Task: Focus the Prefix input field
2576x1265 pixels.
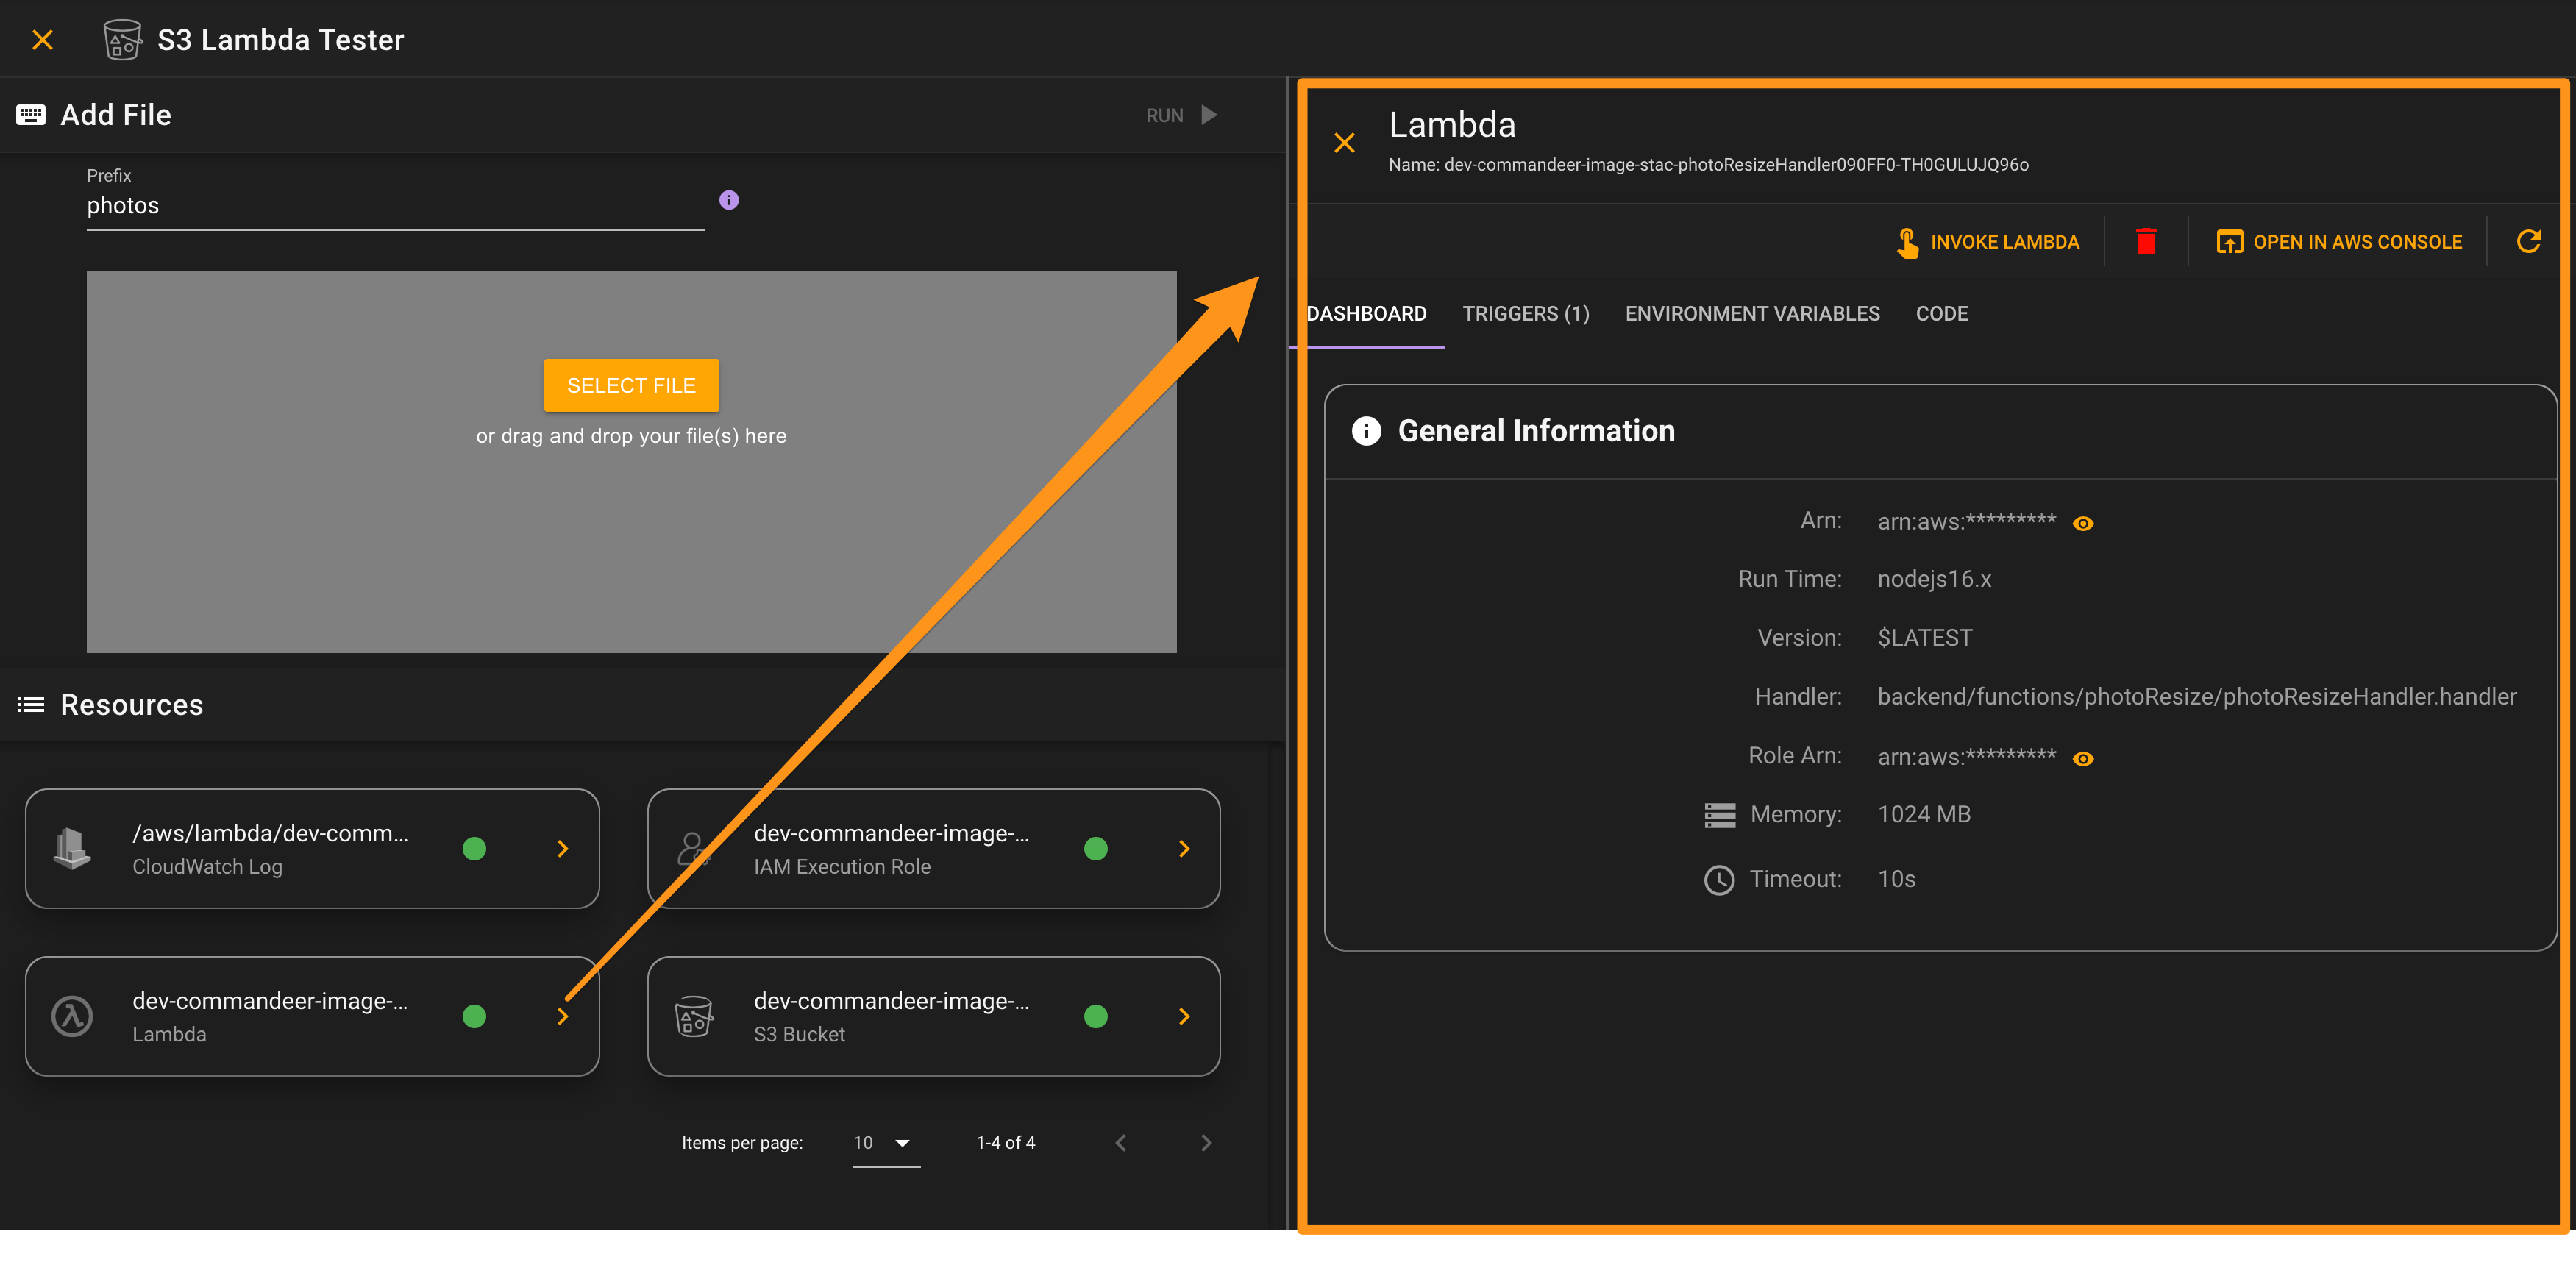Action: point(395,206)
